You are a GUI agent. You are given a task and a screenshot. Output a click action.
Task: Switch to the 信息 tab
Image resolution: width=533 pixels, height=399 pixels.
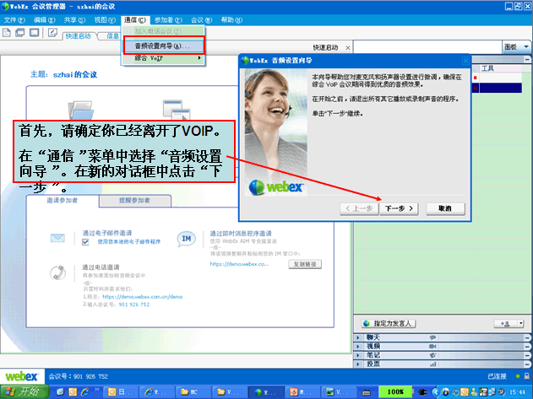111,36
